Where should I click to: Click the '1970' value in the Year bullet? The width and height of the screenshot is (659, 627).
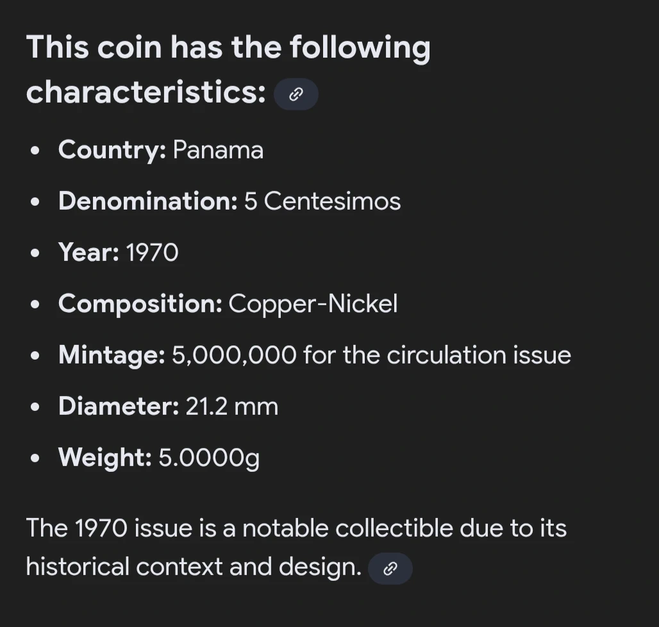pos(152,253)
